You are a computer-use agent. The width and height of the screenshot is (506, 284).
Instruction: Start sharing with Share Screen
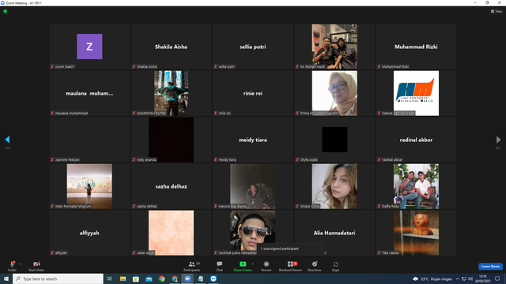(x=243, y=266)
